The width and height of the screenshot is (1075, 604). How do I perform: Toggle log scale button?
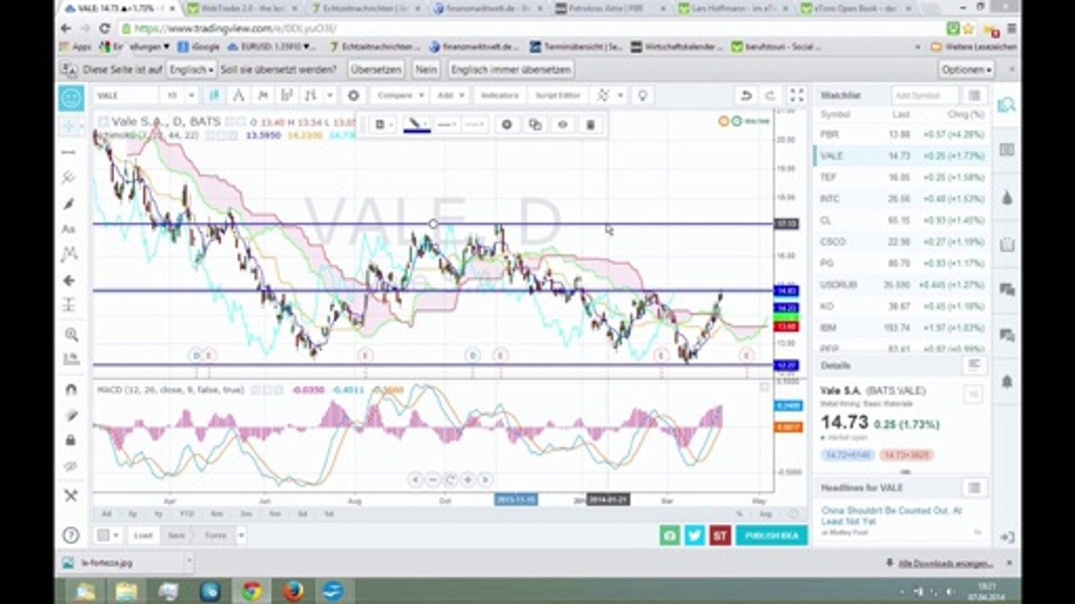pyautogui.click(x=764, y=513)
